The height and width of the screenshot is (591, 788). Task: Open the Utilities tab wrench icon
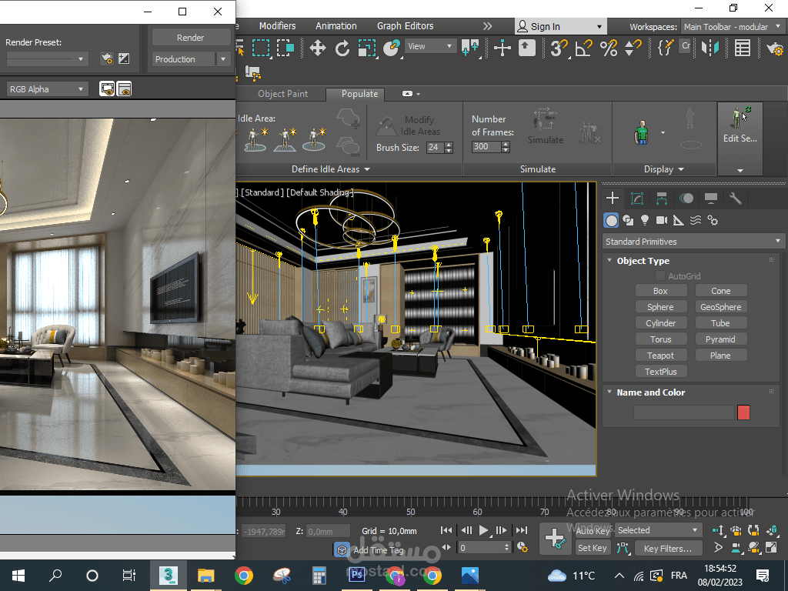[735, 198]
